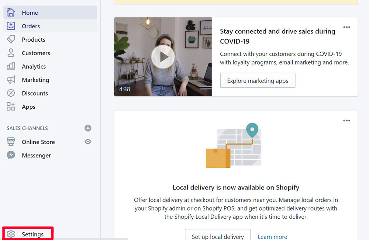Click 'Stay connected and drive sales' heading
The height and width of the screenshot is (240, 369).
(x=278, y=36)
